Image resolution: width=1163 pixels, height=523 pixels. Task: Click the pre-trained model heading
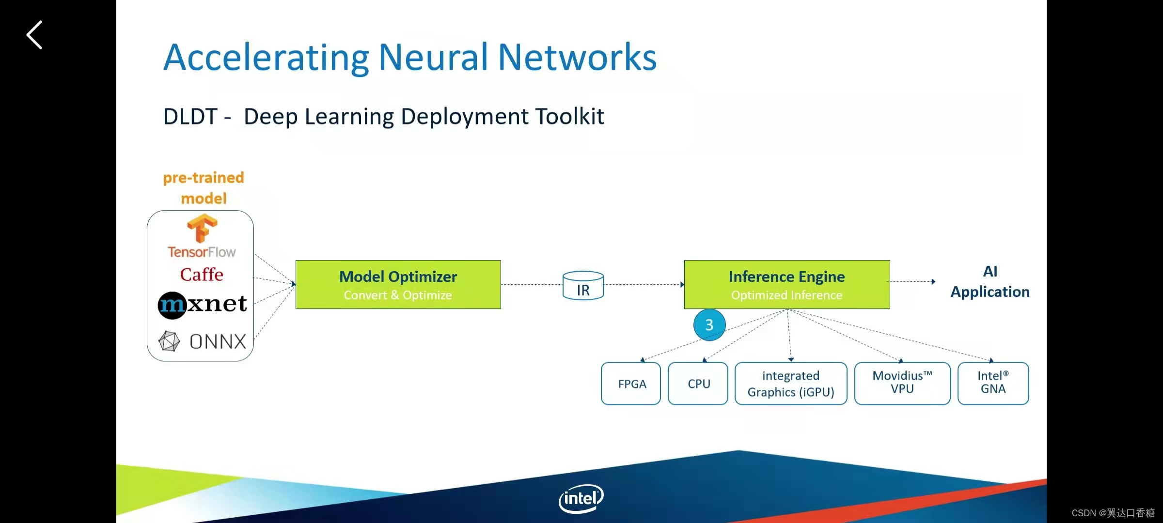click(204, 188)
